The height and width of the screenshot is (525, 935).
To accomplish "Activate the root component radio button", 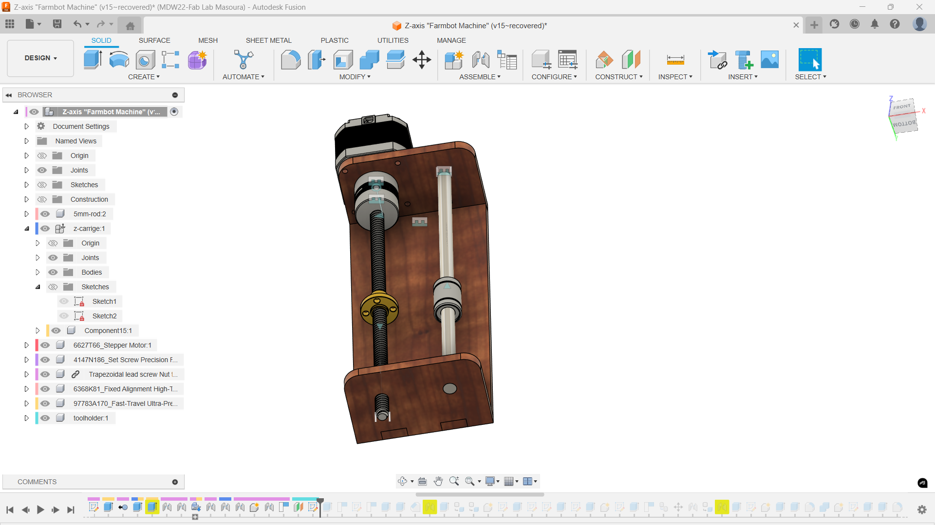I will pyautogui.click(x=174, y=112).
